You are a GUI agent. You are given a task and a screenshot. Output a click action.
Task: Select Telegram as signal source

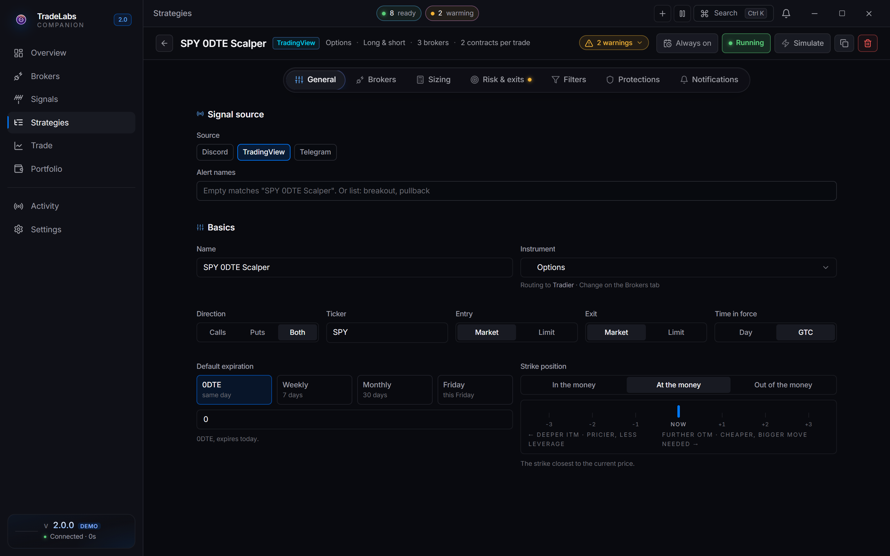click(315, 152)
